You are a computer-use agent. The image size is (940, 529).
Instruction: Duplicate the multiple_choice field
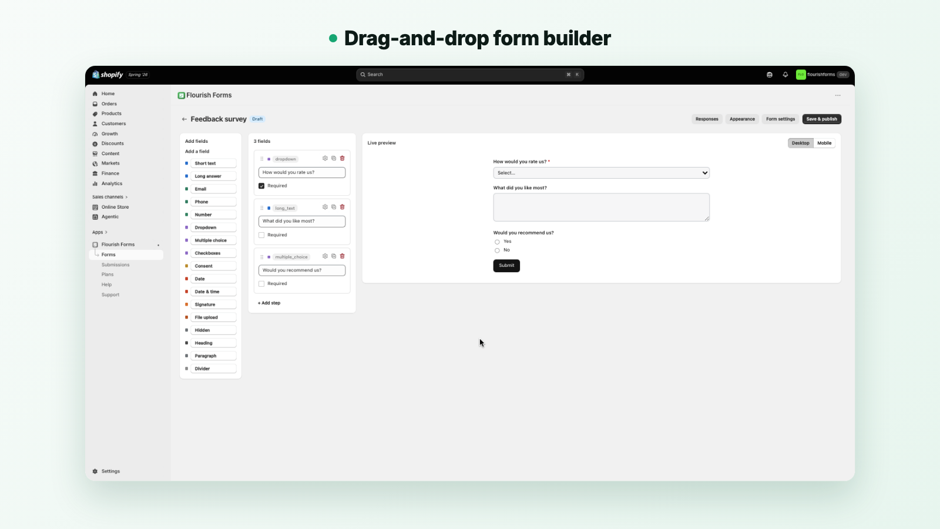[x=334, y=256]
